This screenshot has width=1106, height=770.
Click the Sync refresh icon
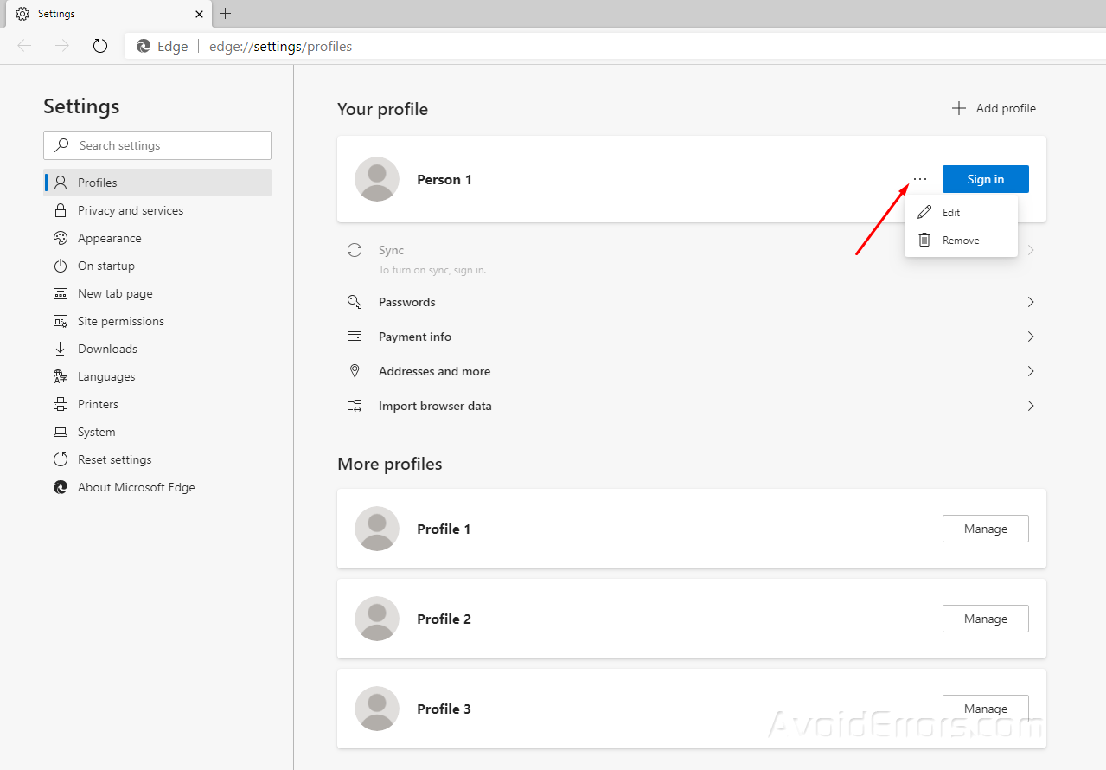(355, 249)
